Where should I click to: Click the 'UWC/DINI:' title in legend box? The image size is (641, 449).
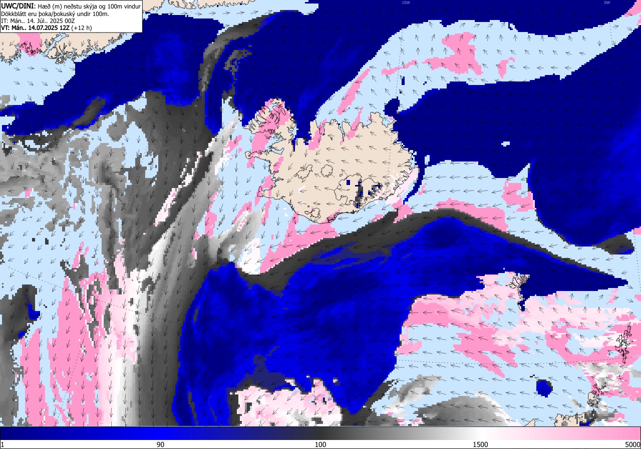(x=18, y=5)
